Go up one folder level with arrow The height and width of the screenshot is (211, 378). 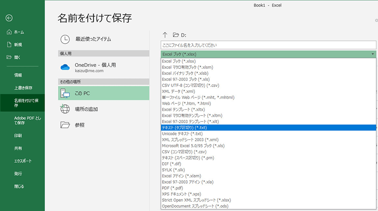[x=165, y=35]
